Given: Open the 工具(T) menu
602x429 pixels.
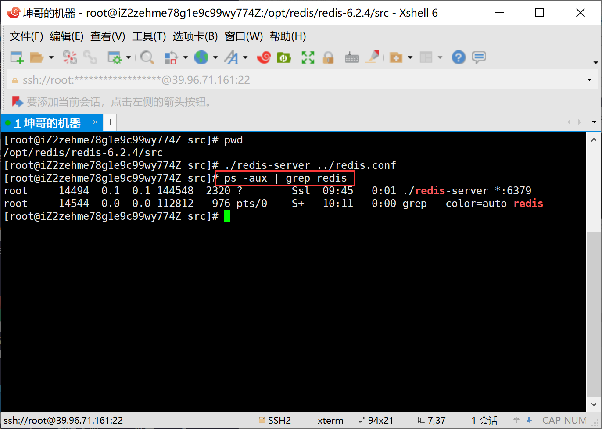Looking at the screenshot, I should [x=149, y=36].
